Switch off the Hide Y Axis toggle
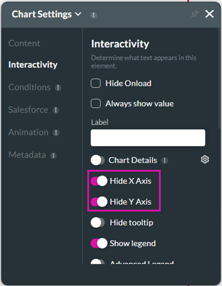This screenshot has width=222, height=286. click(x=99, y=202)
